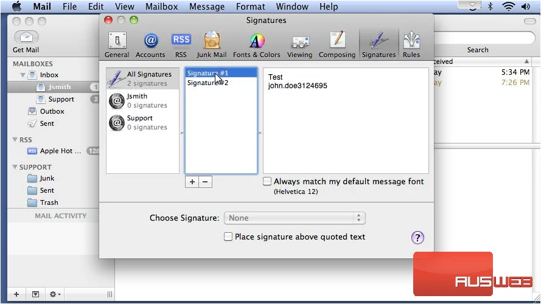
Task: Select the Outbox mailbox
Action: (52, 111)
